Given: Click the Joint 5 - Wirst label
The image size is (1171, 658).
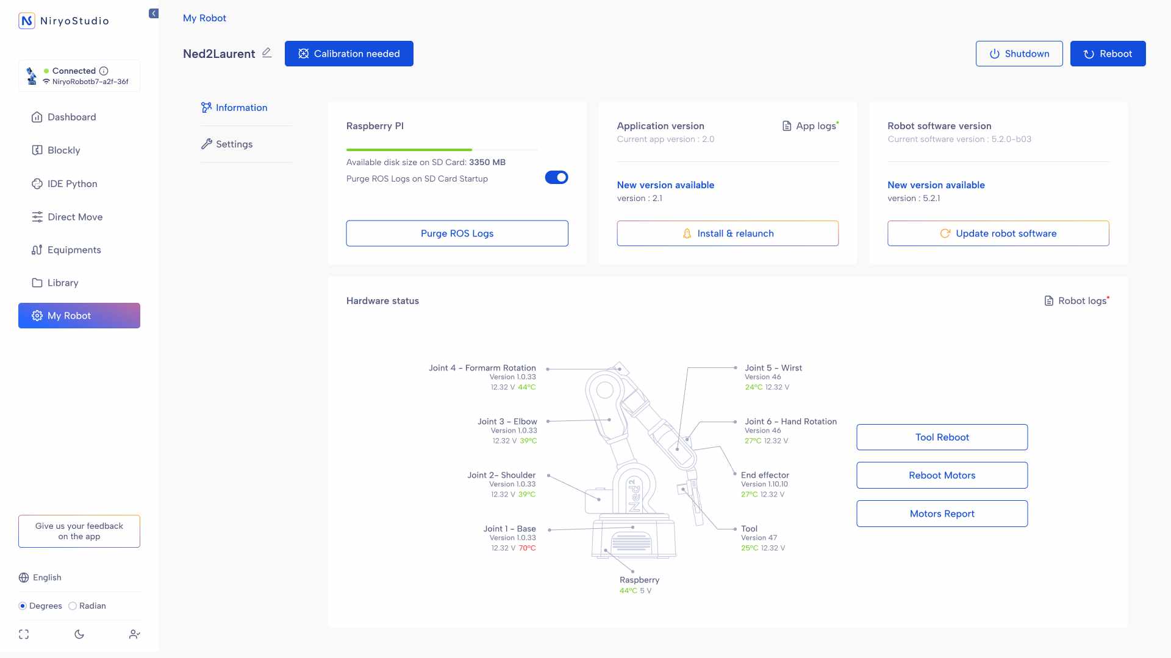Looking at the screenshot, I should point(773,368).
